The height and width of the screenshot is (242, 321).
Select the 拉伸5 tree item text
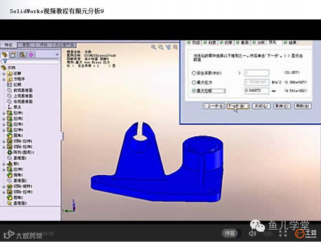click(19, 169)
